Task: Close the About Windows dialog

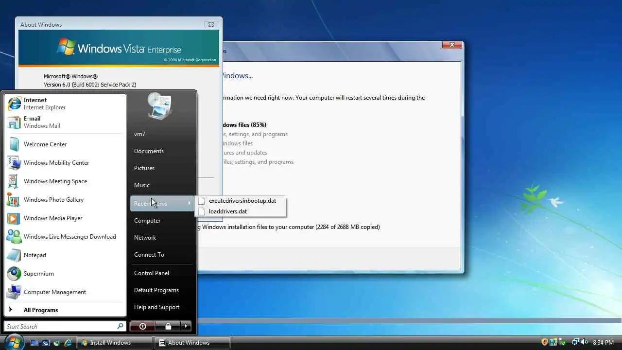Action: tap(210, 24)
